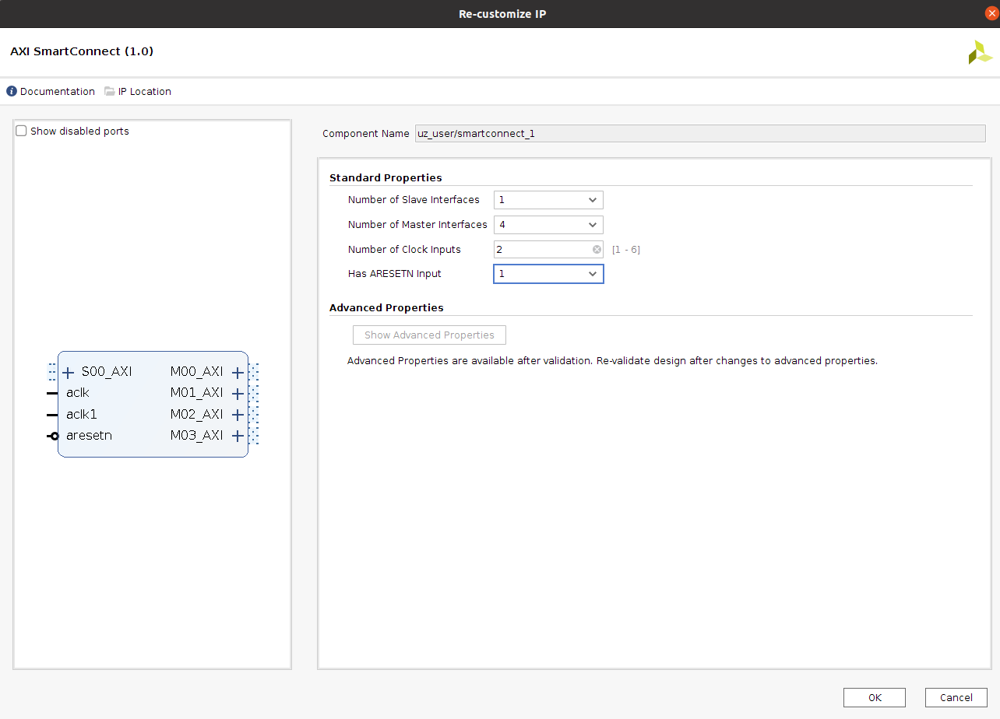Viewport: 1000px width, 719px height.
Task: Click the Xilinx logo in header
Action: [980, 52]
